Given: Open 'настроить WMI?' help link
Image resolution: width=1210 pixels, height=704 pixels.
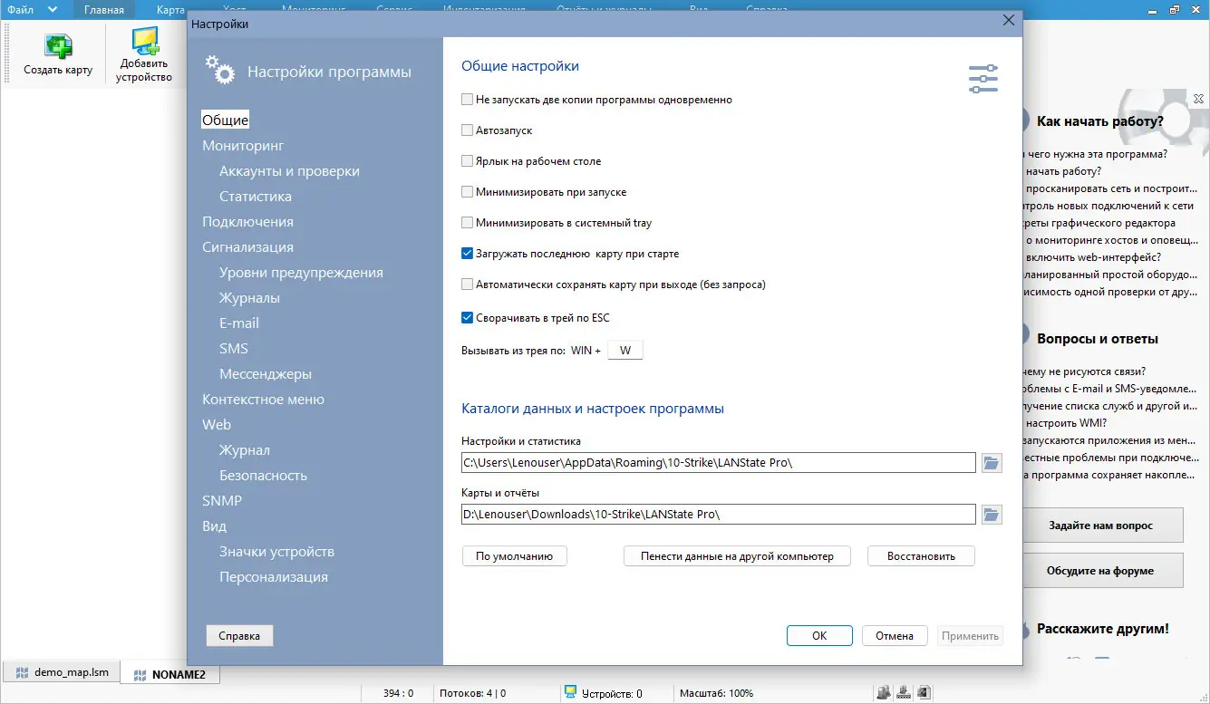Looking at the screenshot, I should coord(1066,423).
